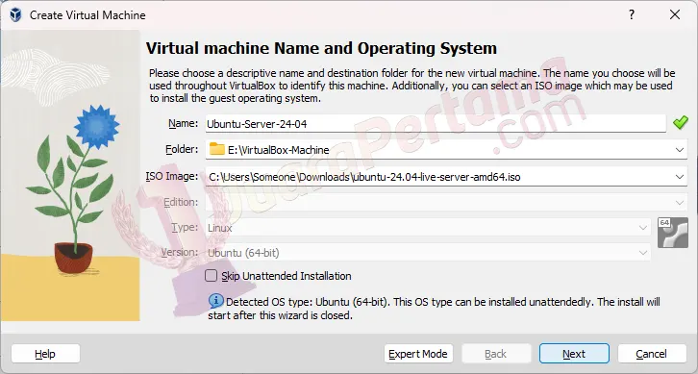Click the "Version:" label
This screenshot has height=374, width=698.
[180, 252]
